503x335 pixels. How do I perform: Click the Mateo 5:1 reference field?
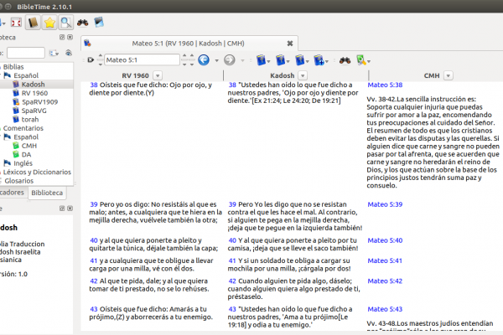click(x=142, y=60)
